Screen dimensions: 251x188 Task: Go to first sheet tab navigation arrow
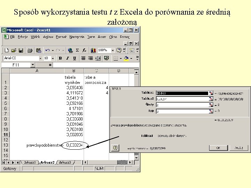(3, 163)
